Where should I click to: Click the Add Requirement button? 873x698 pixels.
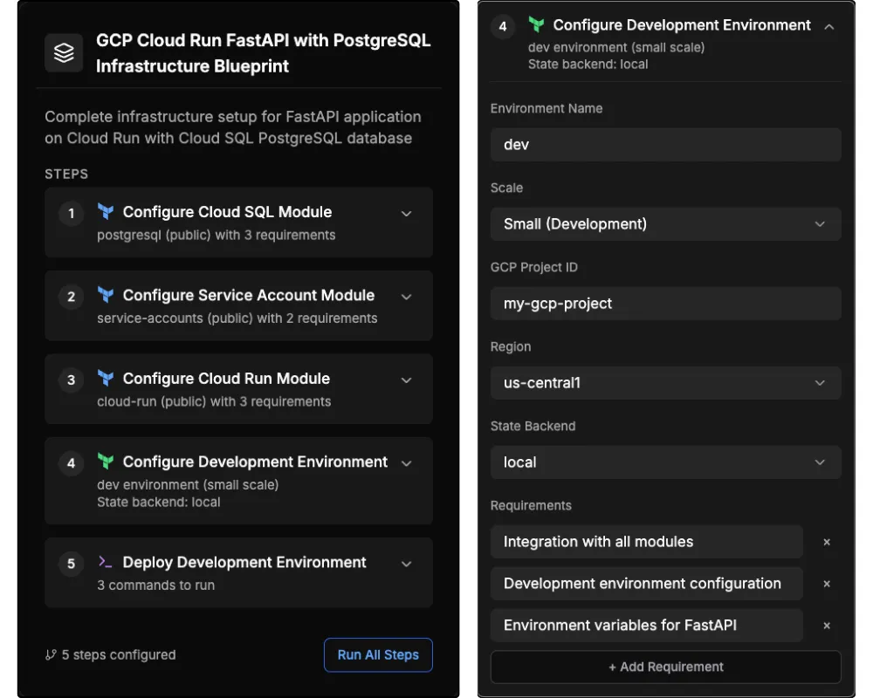click(x=665, y=667)
